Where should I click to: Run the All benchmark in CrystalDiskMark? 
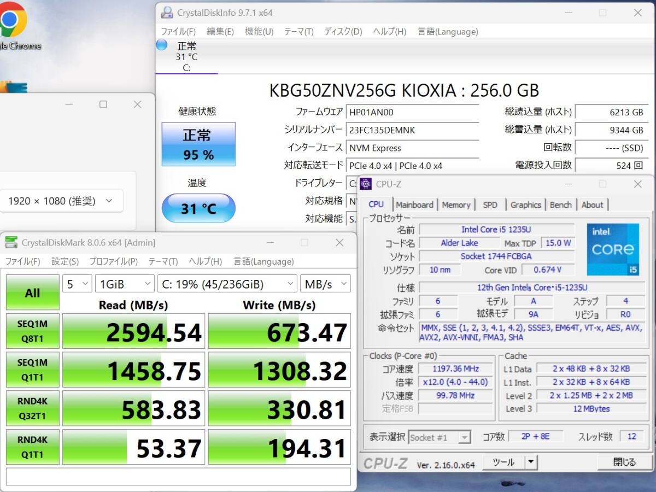coord(32,292)
